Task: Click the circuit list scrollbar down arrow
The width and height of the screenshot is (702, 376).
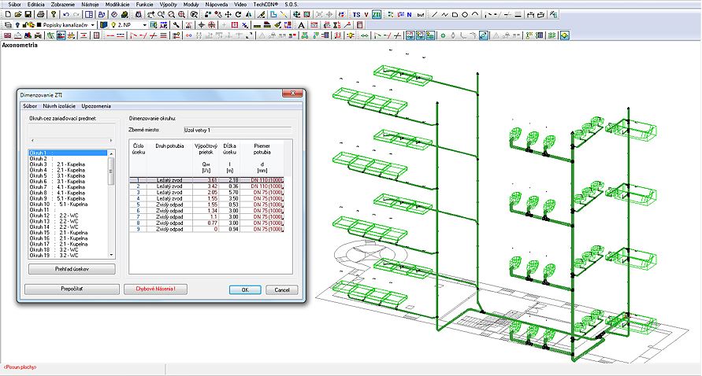Action: 111,255
